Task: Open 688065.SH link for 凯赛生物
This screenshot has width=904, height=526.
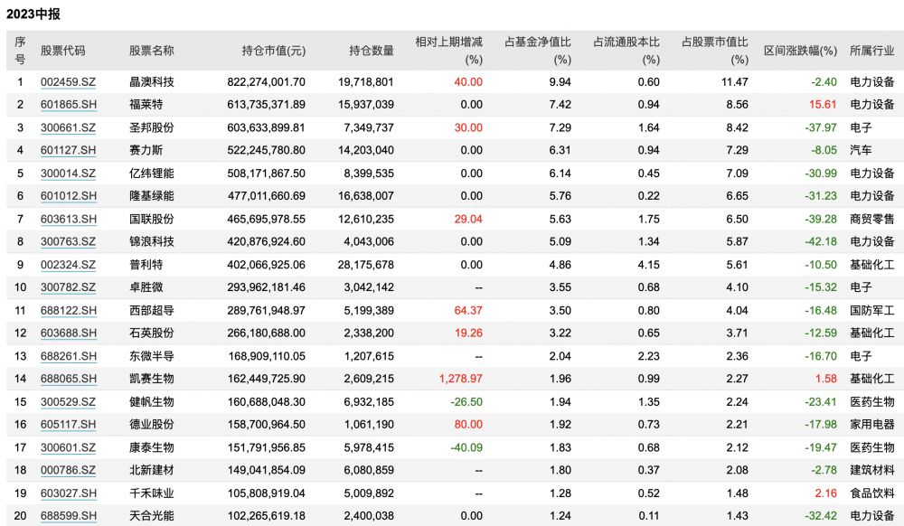Action: [68, 379]
